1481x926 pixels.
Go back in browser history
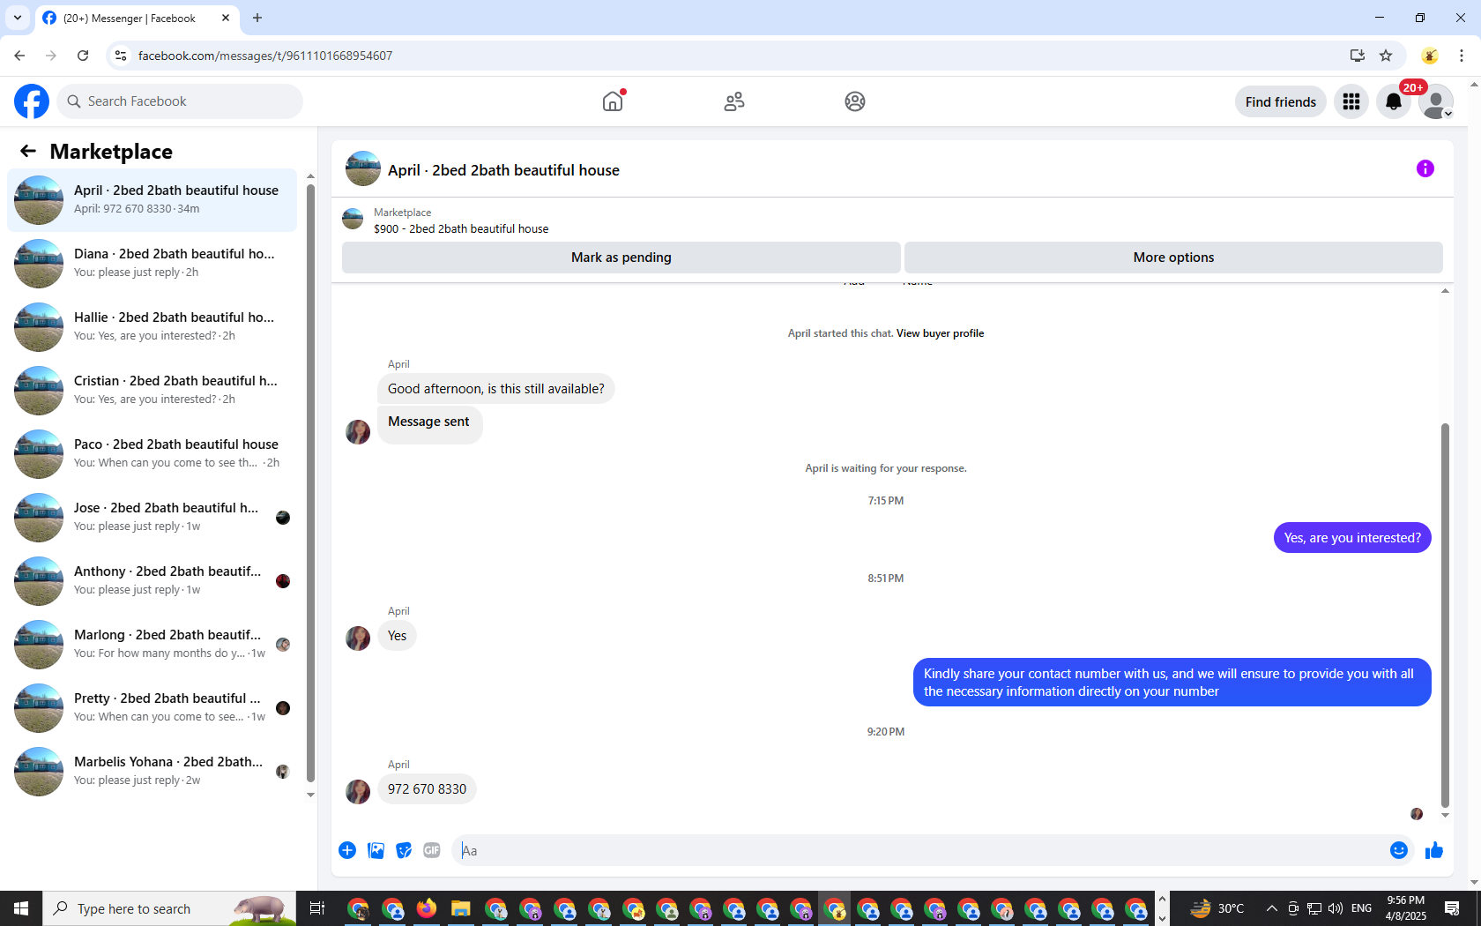[19, 56]
